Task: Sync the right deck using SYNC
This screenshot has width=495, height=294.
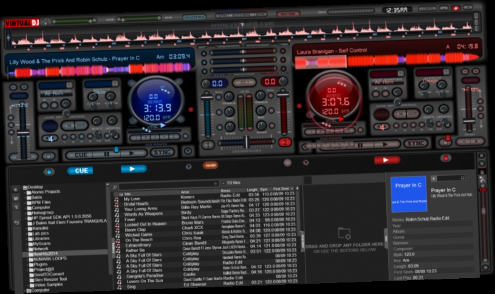Action: (416, 144)
